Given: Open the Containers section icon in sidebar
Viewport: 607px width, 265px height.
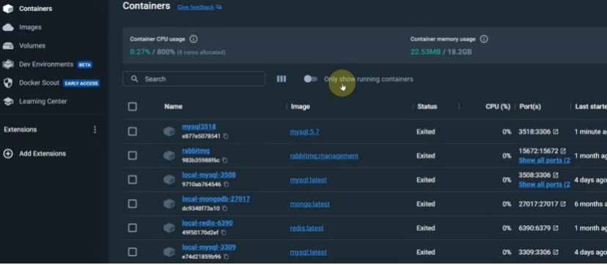Looking at the screenshot, I should click(8, 9).
